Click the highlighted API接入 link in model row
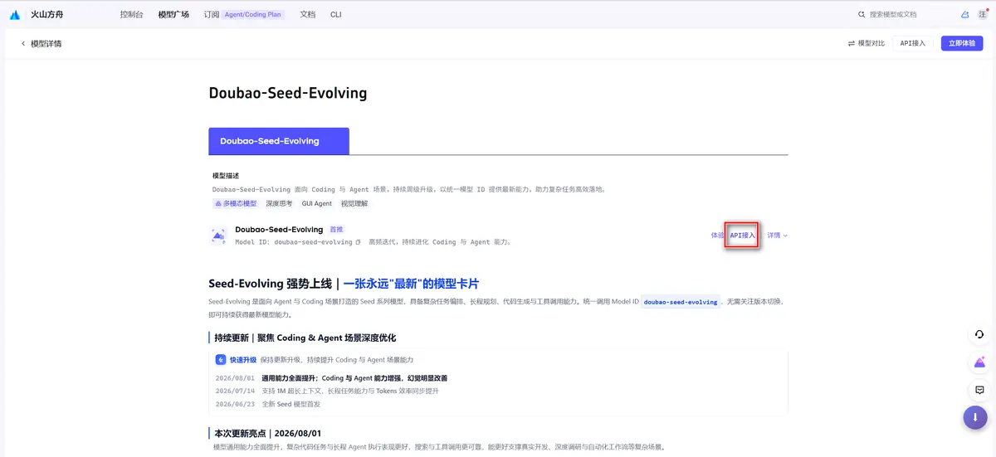996x457 pixels. pyautogui.click(x=743, y=236)
